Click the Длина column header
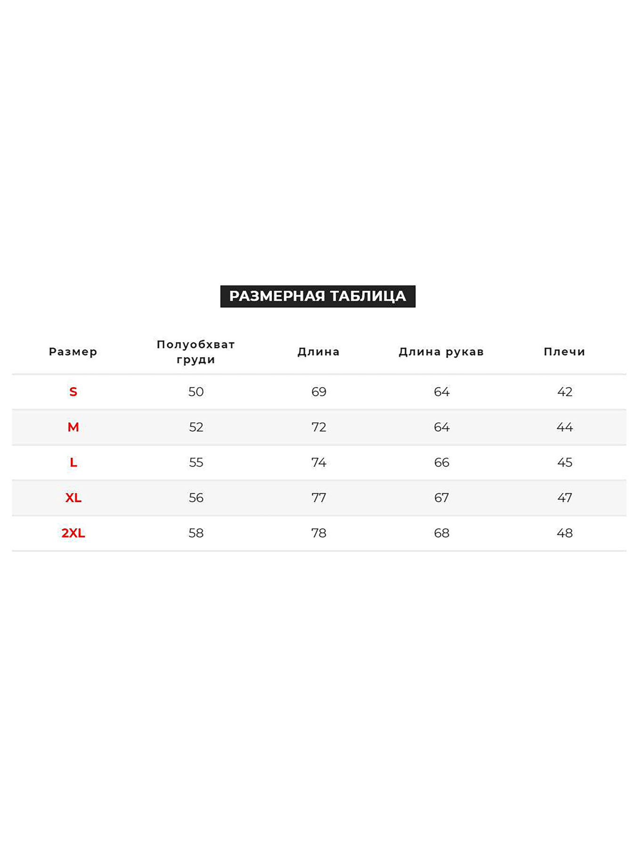The image size is (636, 848). [318, 351]
